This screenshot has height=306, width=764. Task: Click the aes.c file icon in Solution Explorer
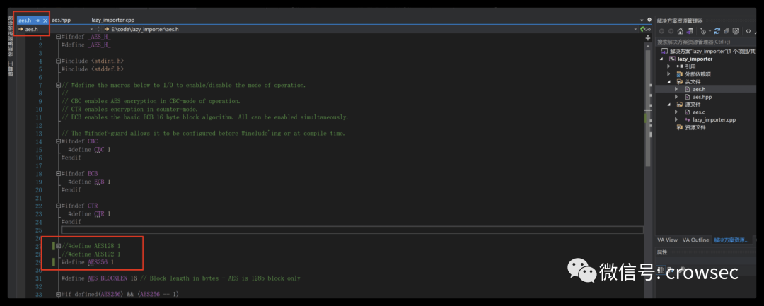coord(688,112)
